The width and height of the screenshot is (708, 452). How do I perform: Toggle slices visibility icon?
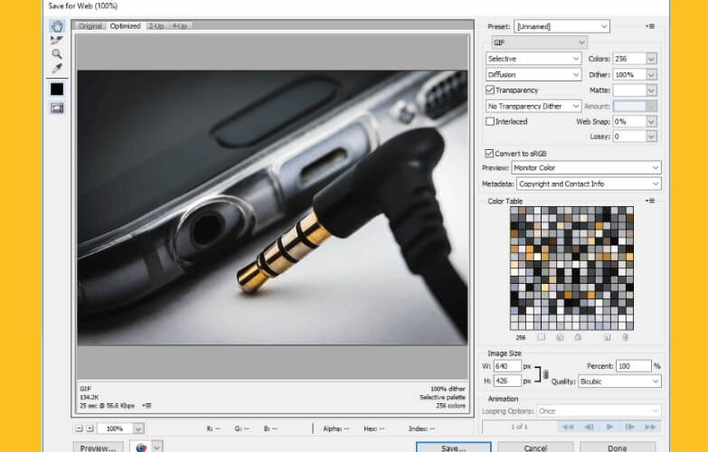point(57,108)
